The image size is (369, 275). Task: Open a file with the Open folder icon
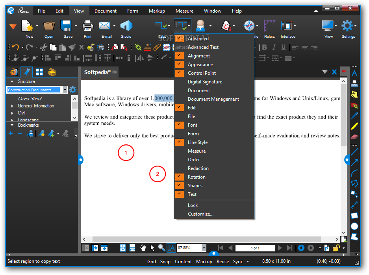tap(49, 26)
